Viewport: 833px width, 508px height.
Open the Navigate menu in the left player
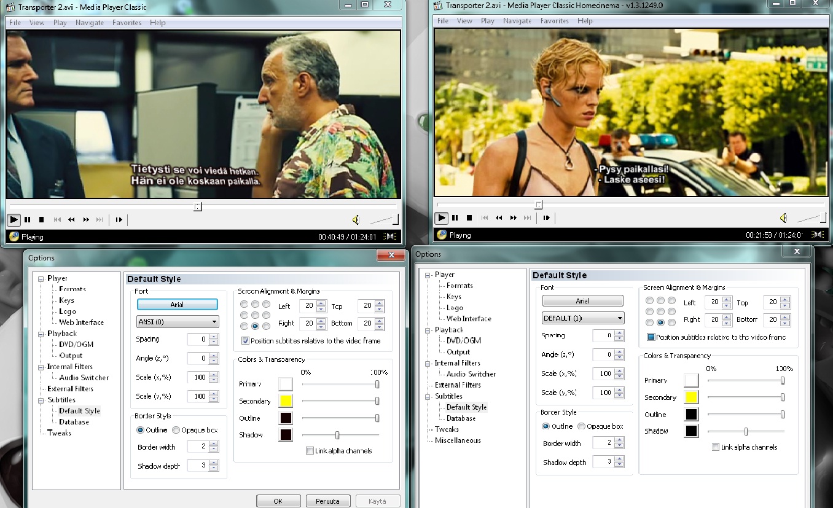pyautogui.click(x=89, y=23)
